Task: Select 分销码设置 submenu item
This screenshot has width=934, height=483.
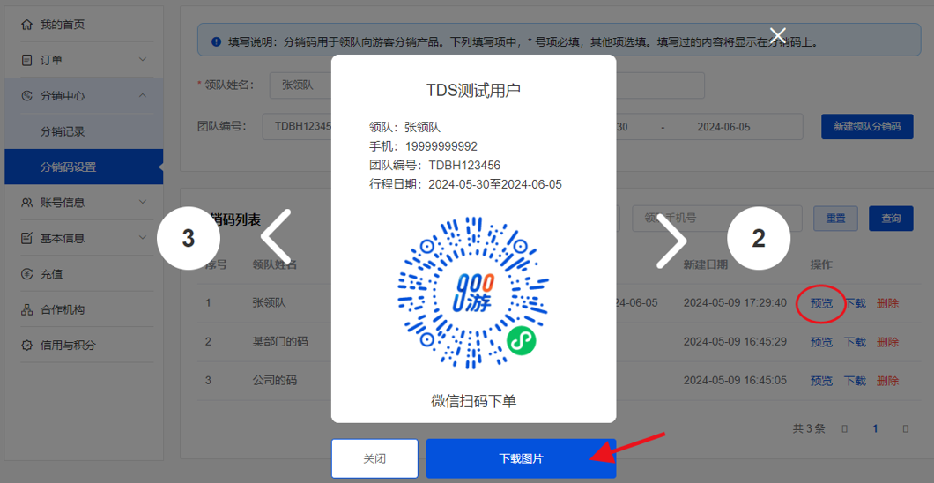Action: pos(84,167)
